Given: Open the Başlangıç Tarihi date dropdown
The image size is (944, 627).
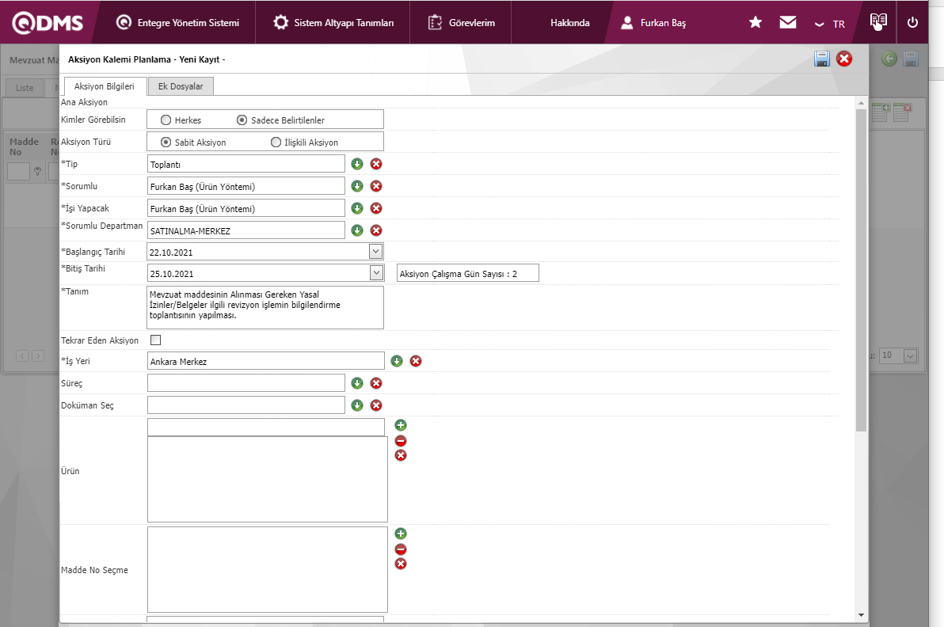Looking at the screenshot, I should point(376,252).
